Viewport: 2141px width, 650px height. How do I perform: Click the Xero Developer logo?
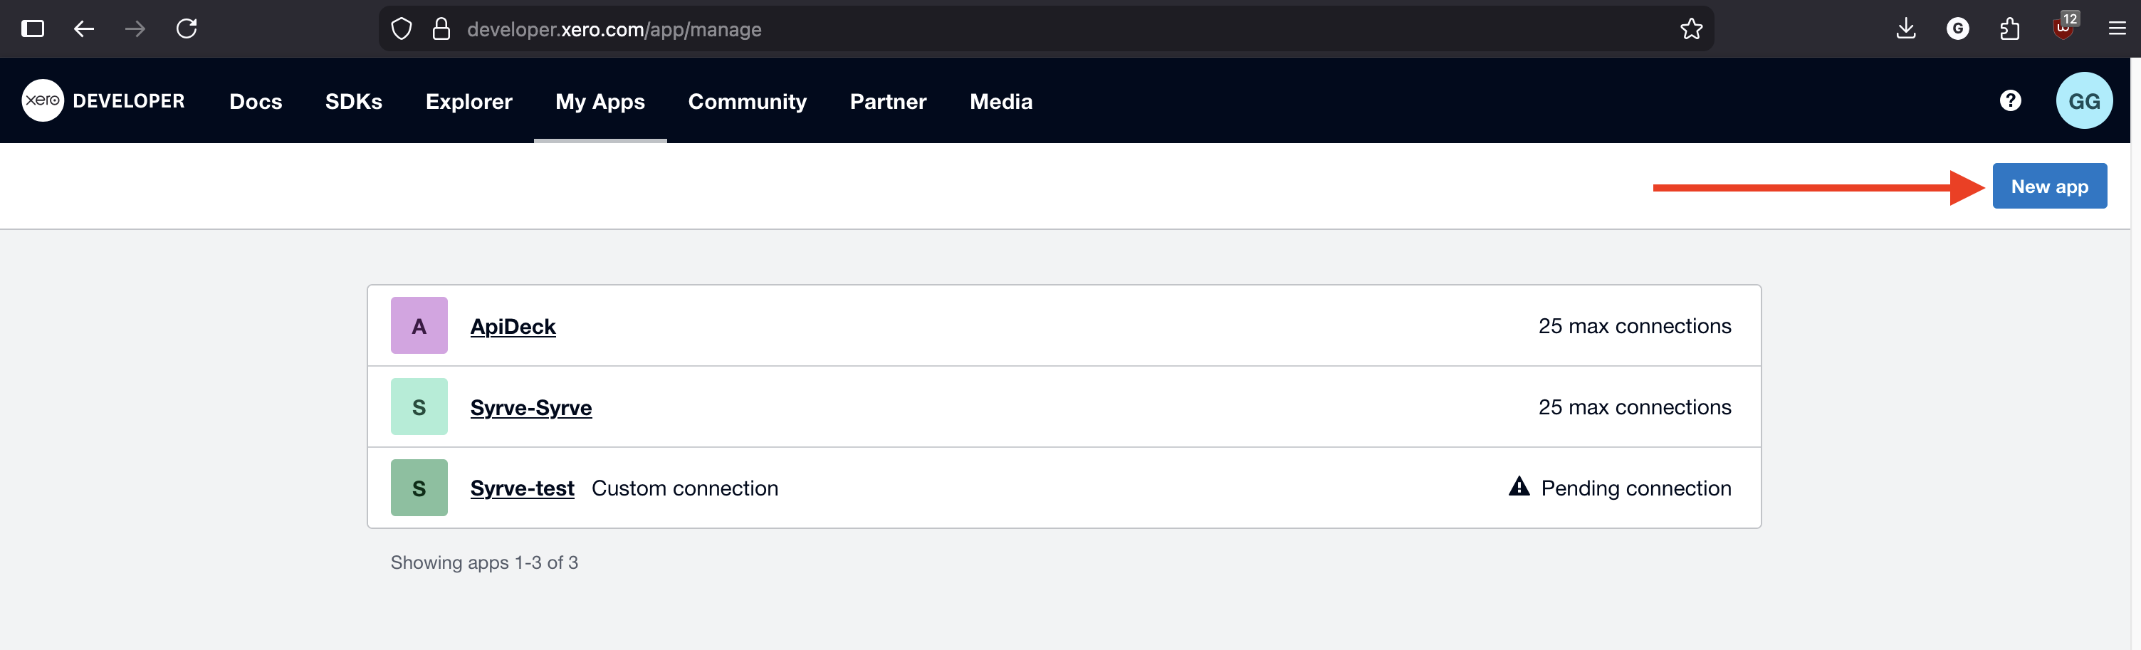click(x=103, y=100)
